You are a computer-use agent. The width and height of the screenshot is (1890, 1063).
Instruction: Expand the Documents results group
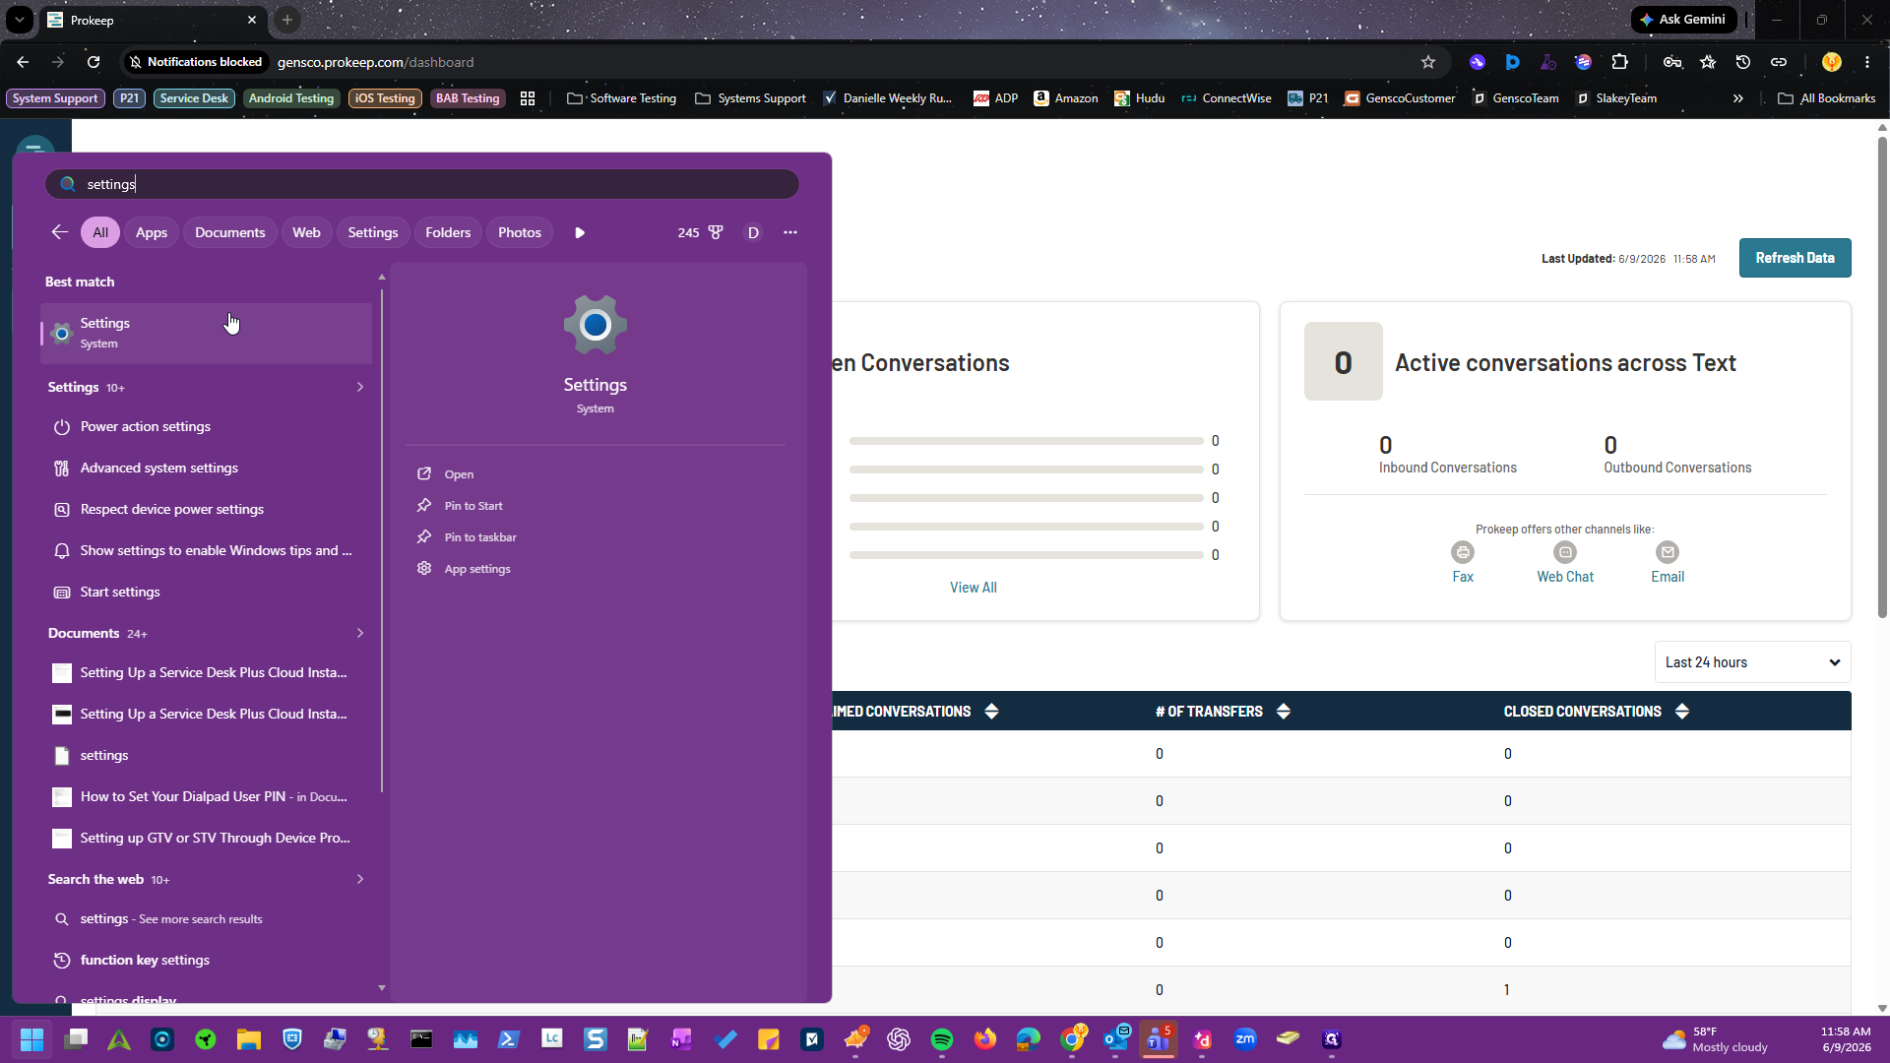[360, 633]
